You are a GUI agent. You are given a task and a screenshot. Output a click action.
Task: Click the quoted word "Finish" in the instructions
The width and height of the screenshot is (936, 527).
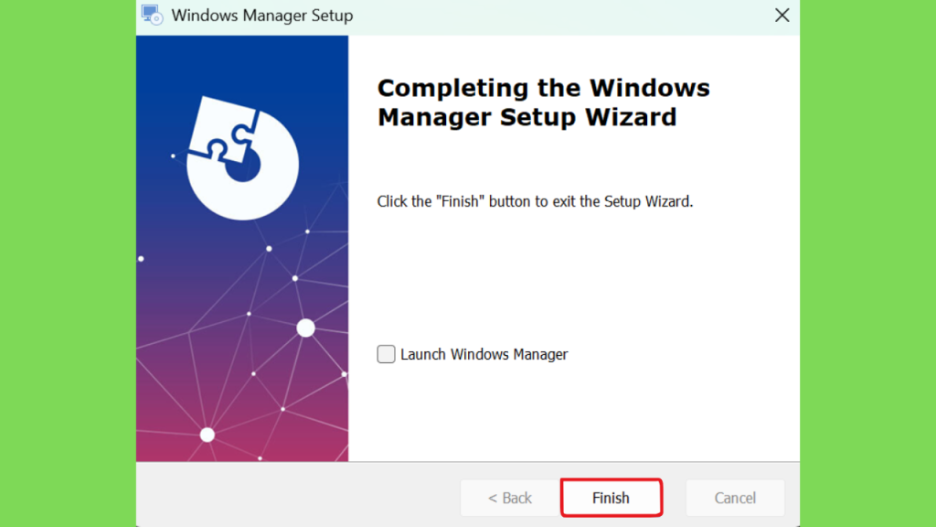coord(460,201)
